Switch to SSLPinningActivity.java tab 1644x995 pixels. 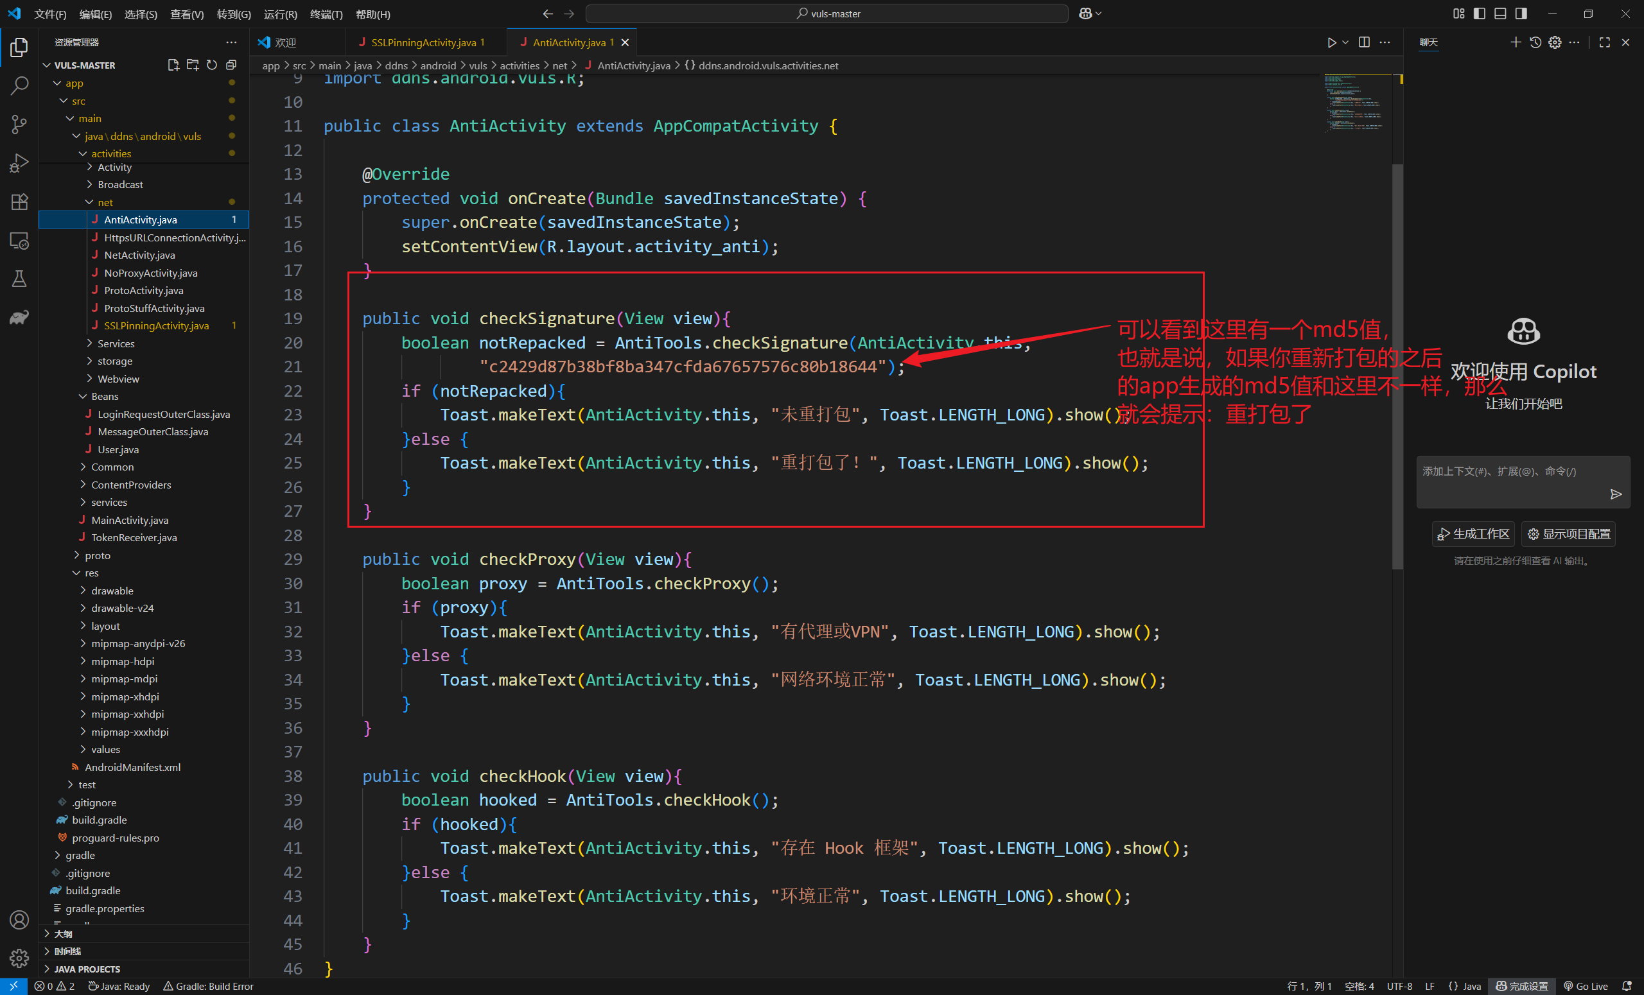point(423,42)
